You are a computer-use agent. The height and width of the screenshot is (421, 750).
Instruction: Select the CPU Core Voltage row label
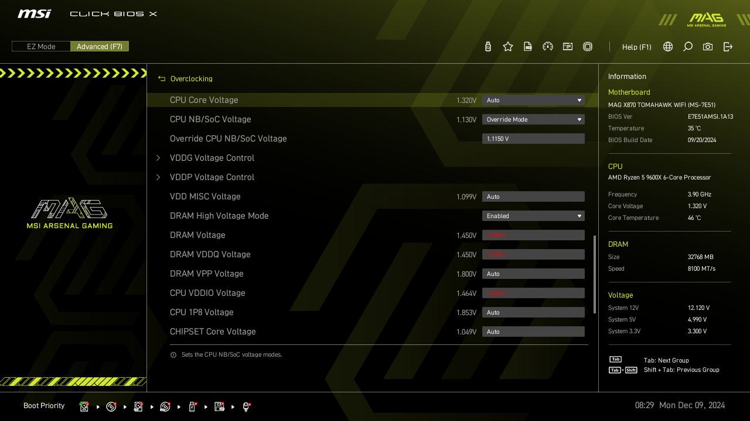tap(204, 100)
